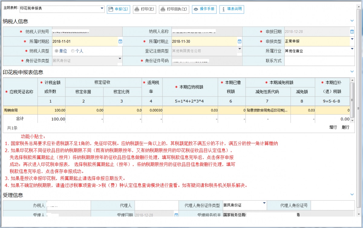The image size is (363, 228).
Task: Open the 操作手册 operation manual
Action: (x=204, y=9)
